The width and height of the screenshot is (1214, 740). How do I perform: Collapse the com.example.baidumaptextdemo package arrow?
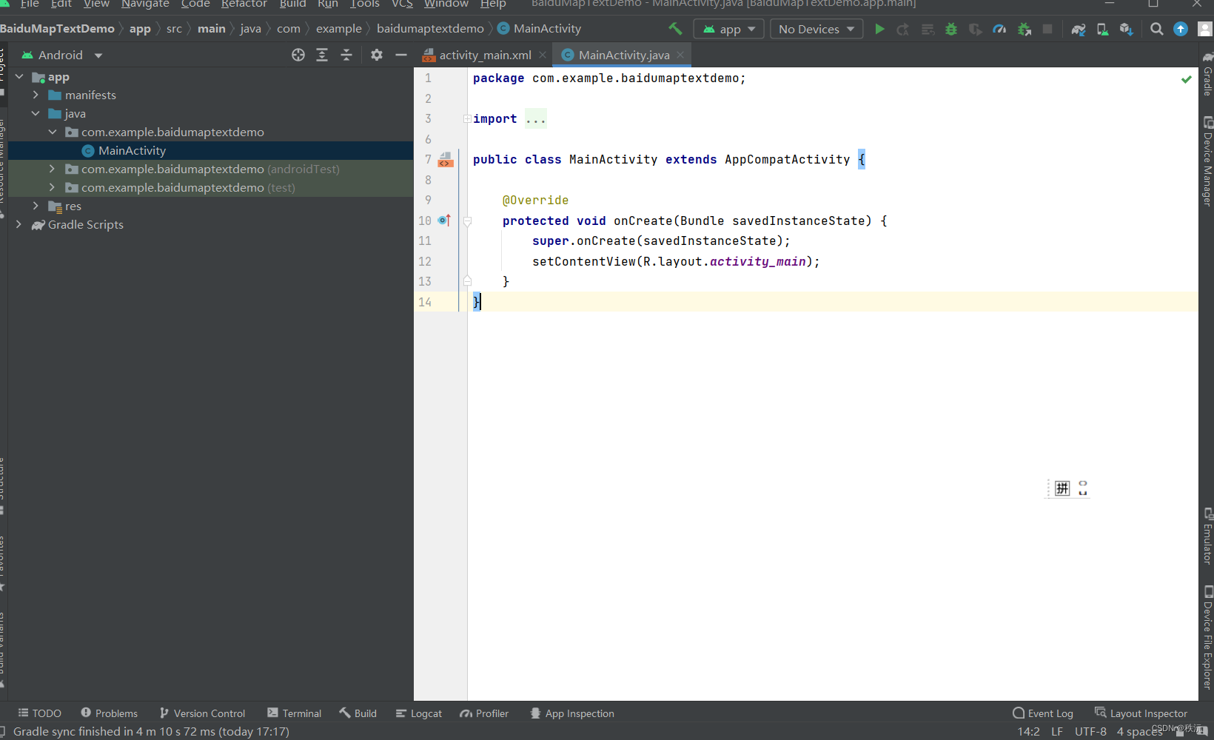[53, 132]
